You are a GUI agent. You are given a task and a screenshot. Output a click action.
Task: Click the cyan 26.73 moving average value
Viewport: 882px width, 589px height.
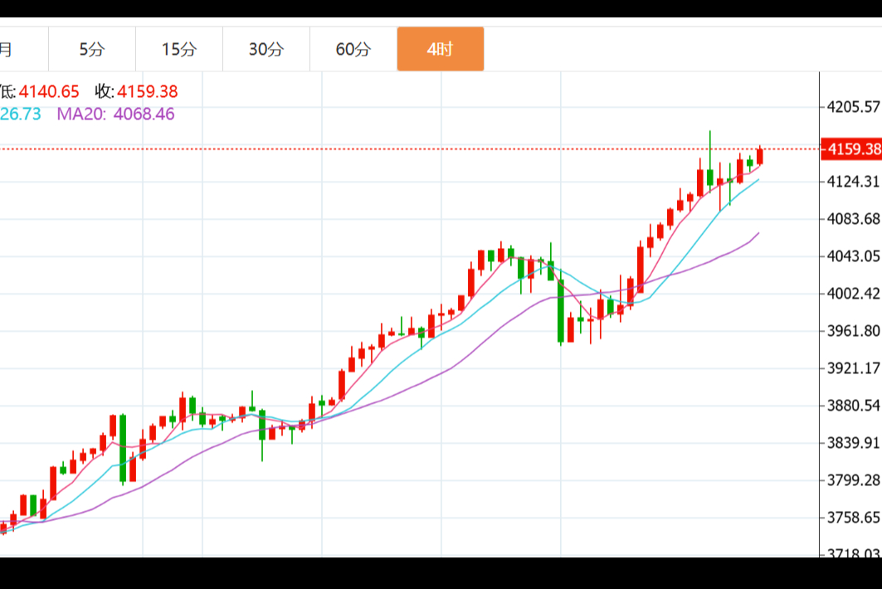20,114
